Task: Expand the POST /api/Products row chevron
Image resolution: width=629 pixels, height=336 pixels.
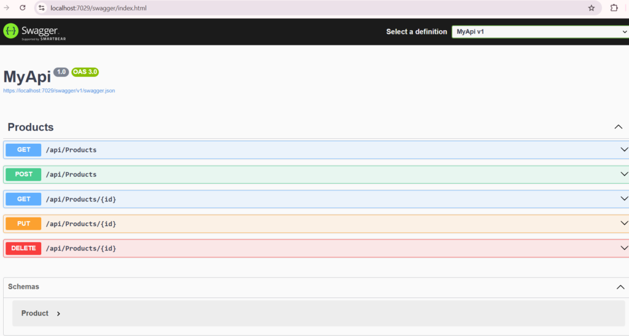Action: coord(624,174)
